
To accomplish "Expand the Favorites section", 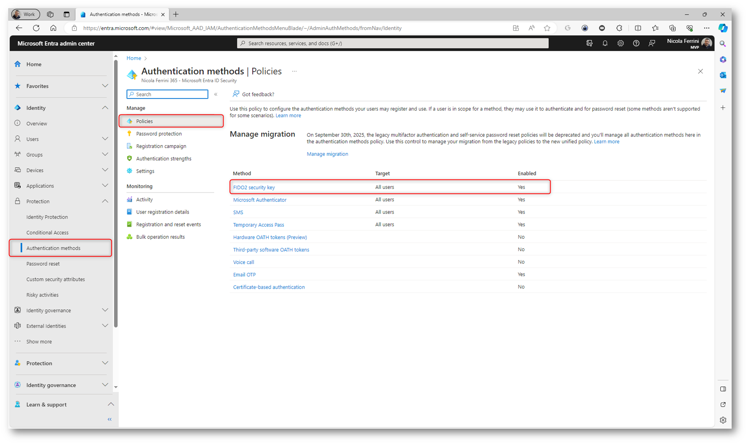I will click(x=105, y=86).
